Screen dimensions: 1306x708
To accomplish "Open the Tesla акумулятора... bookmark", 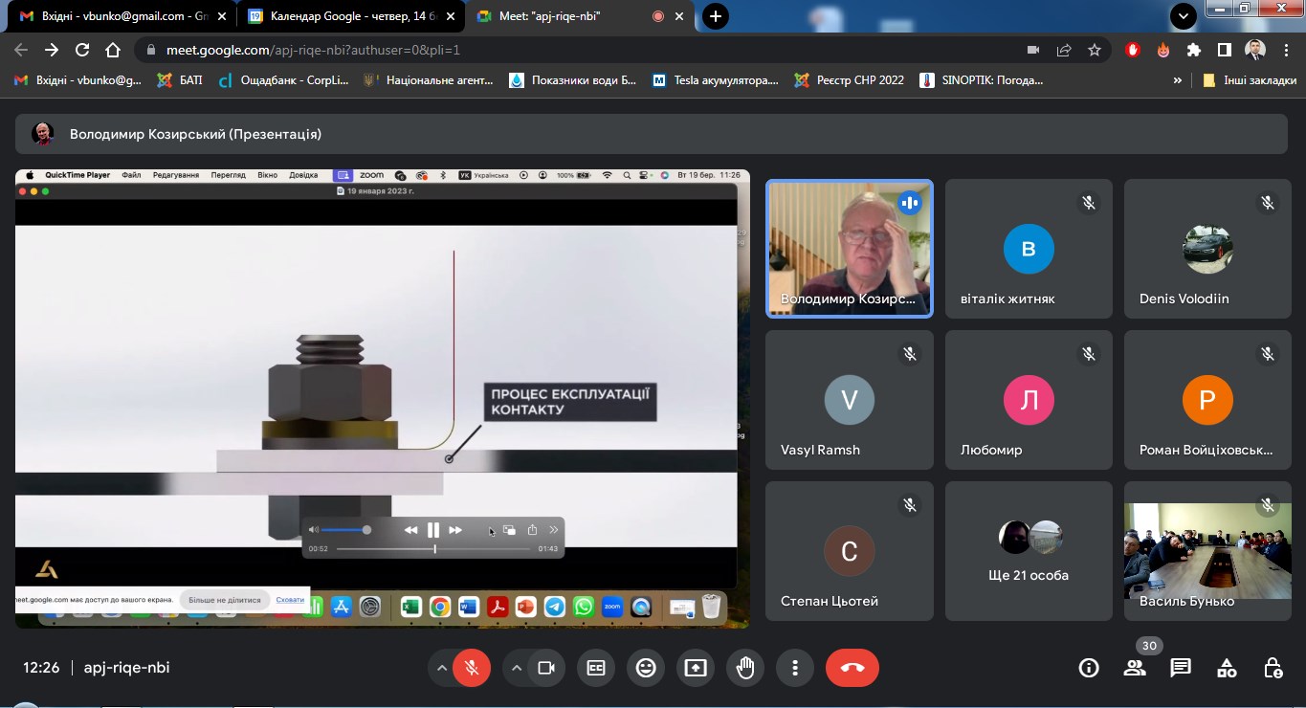I will 716,80.
